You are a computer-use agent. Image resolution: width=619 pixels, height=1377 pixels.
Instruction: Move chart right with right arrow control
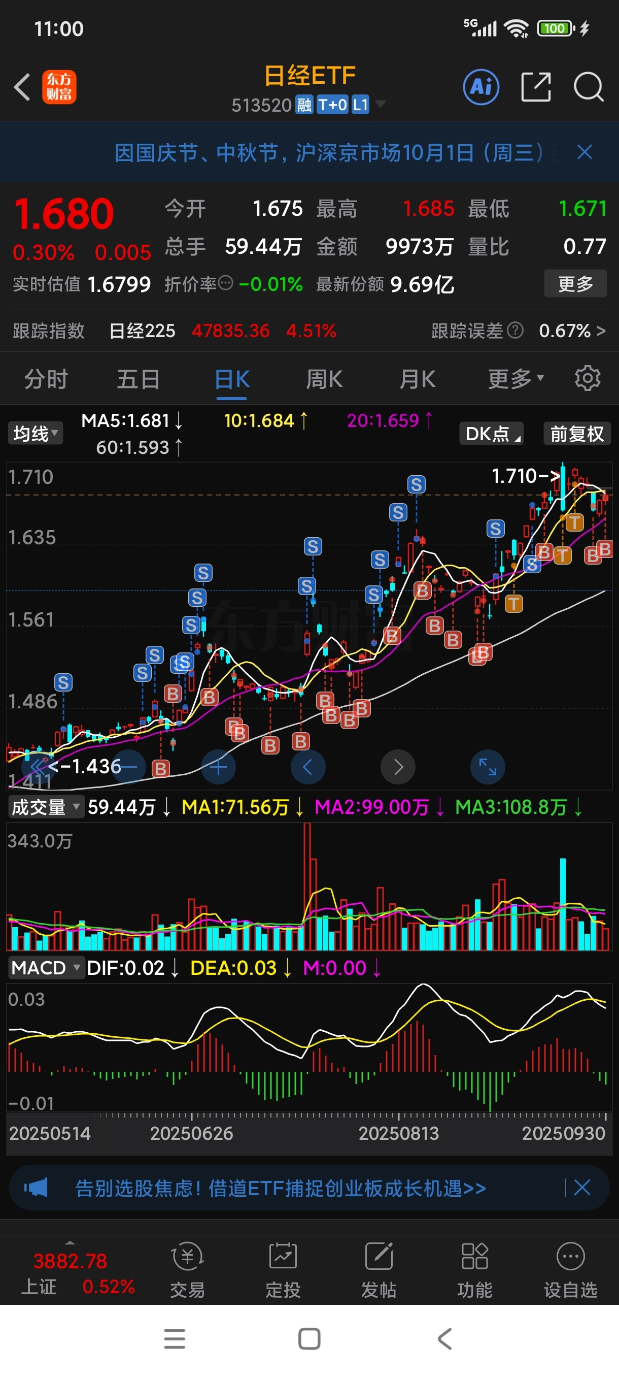tap(398, 767)
